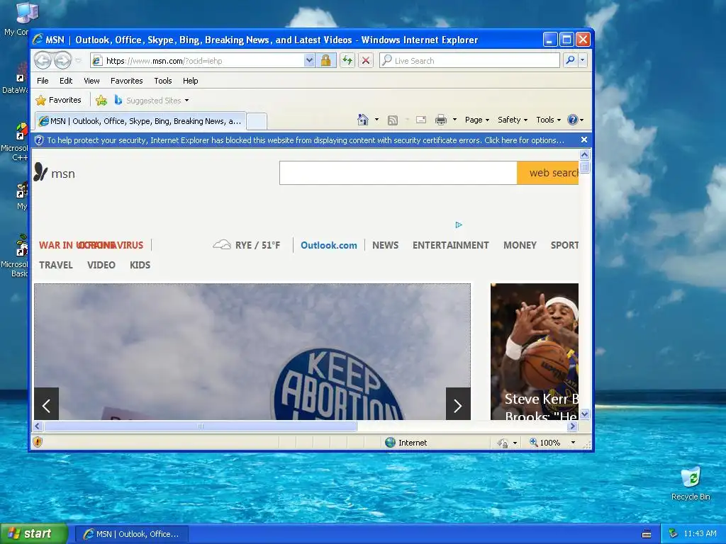Click the horizontal scrollbar right arrow
The width and height of the screenshot is (726, 544).
coord(573,426)
